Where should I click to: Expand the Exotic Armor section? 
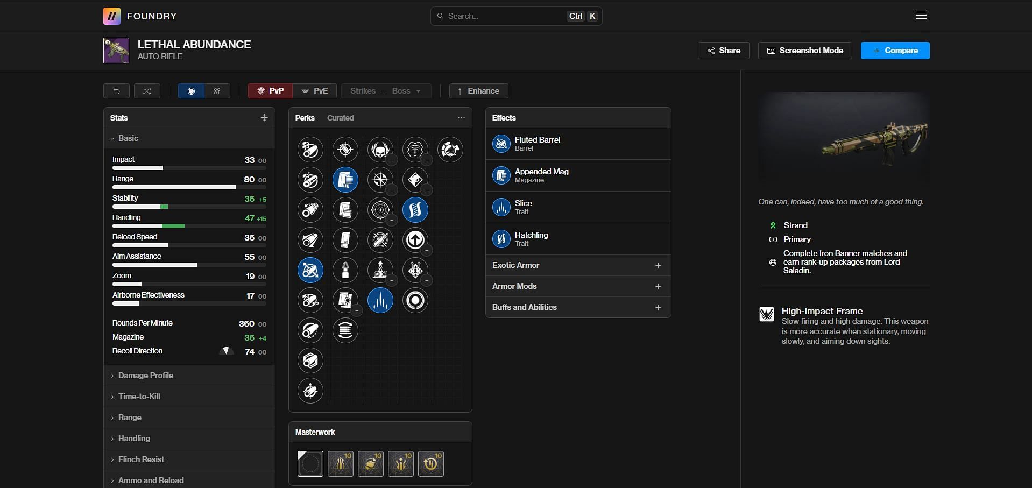(x=578, y=265)
